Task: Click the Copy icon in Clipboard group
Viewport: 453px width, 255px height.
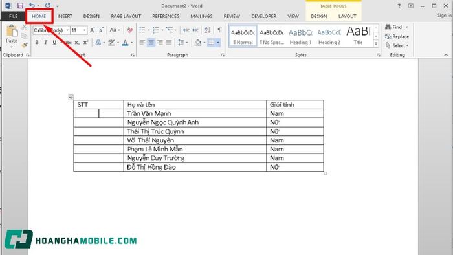Action: [x=25, y=36]
